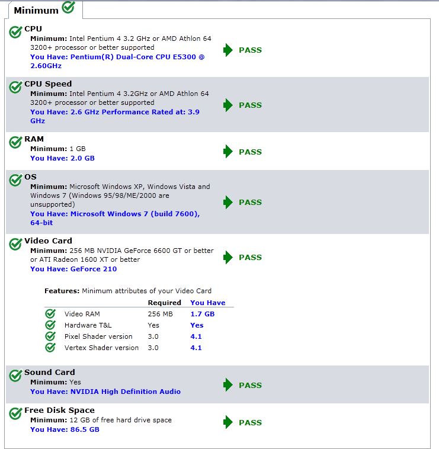
Task: Click the Video RAM feature checkmark
Action: pyautogui.click(x=50, y=314)
